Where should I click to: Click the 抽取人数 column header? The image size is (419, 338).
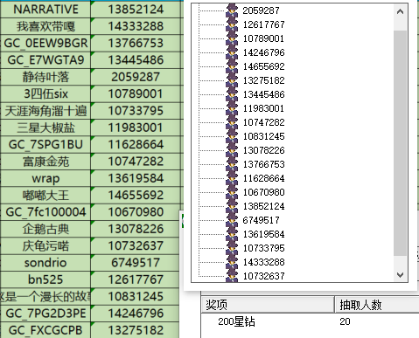(377, 305)
